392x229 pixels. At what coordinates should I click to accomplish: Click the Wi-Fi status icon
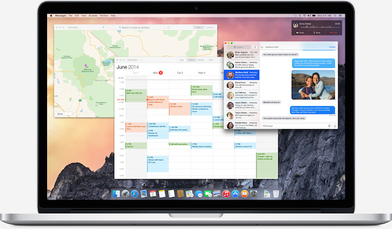click(x=304, y=16)
